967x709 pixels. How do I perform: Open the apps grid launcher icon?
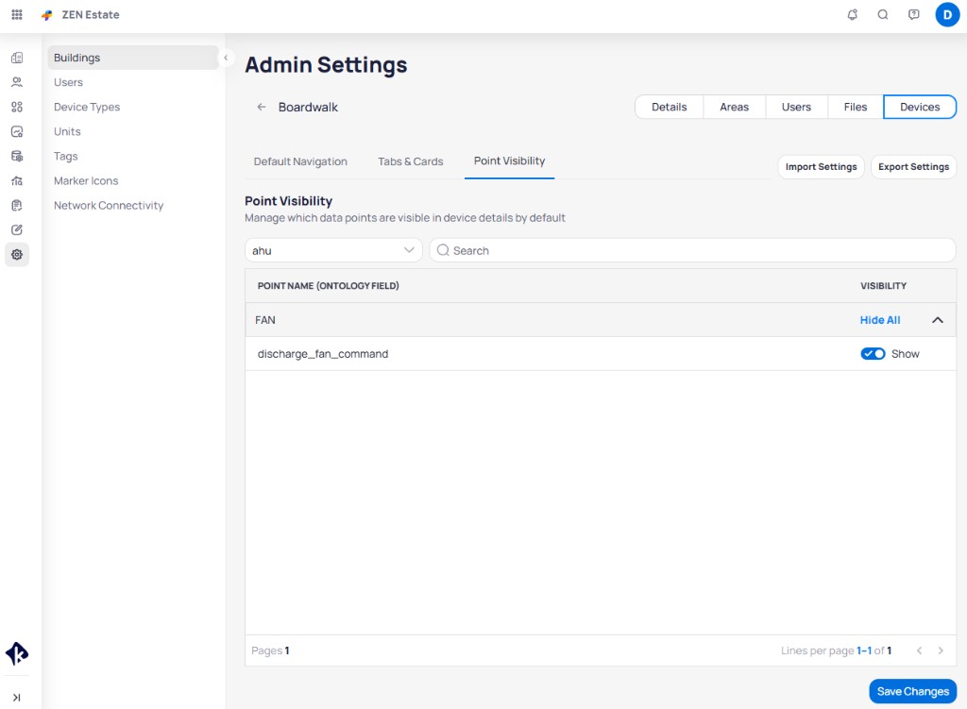pyautogui.click(x=17, y=14)
